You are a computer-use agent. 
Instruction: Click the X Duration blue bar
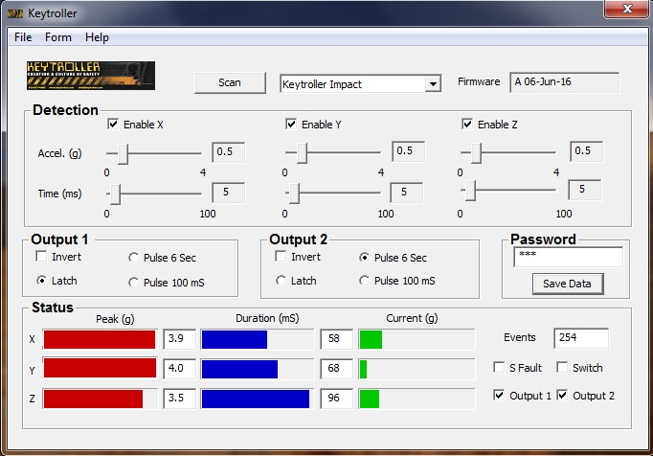pos(235,339)
